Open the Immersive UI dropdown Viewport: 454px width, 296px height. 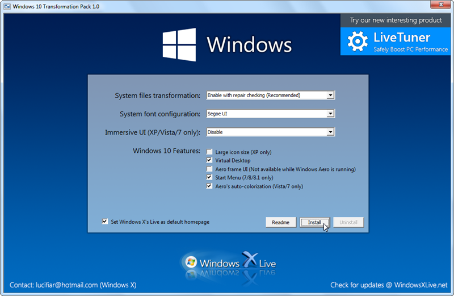[330, 132]
